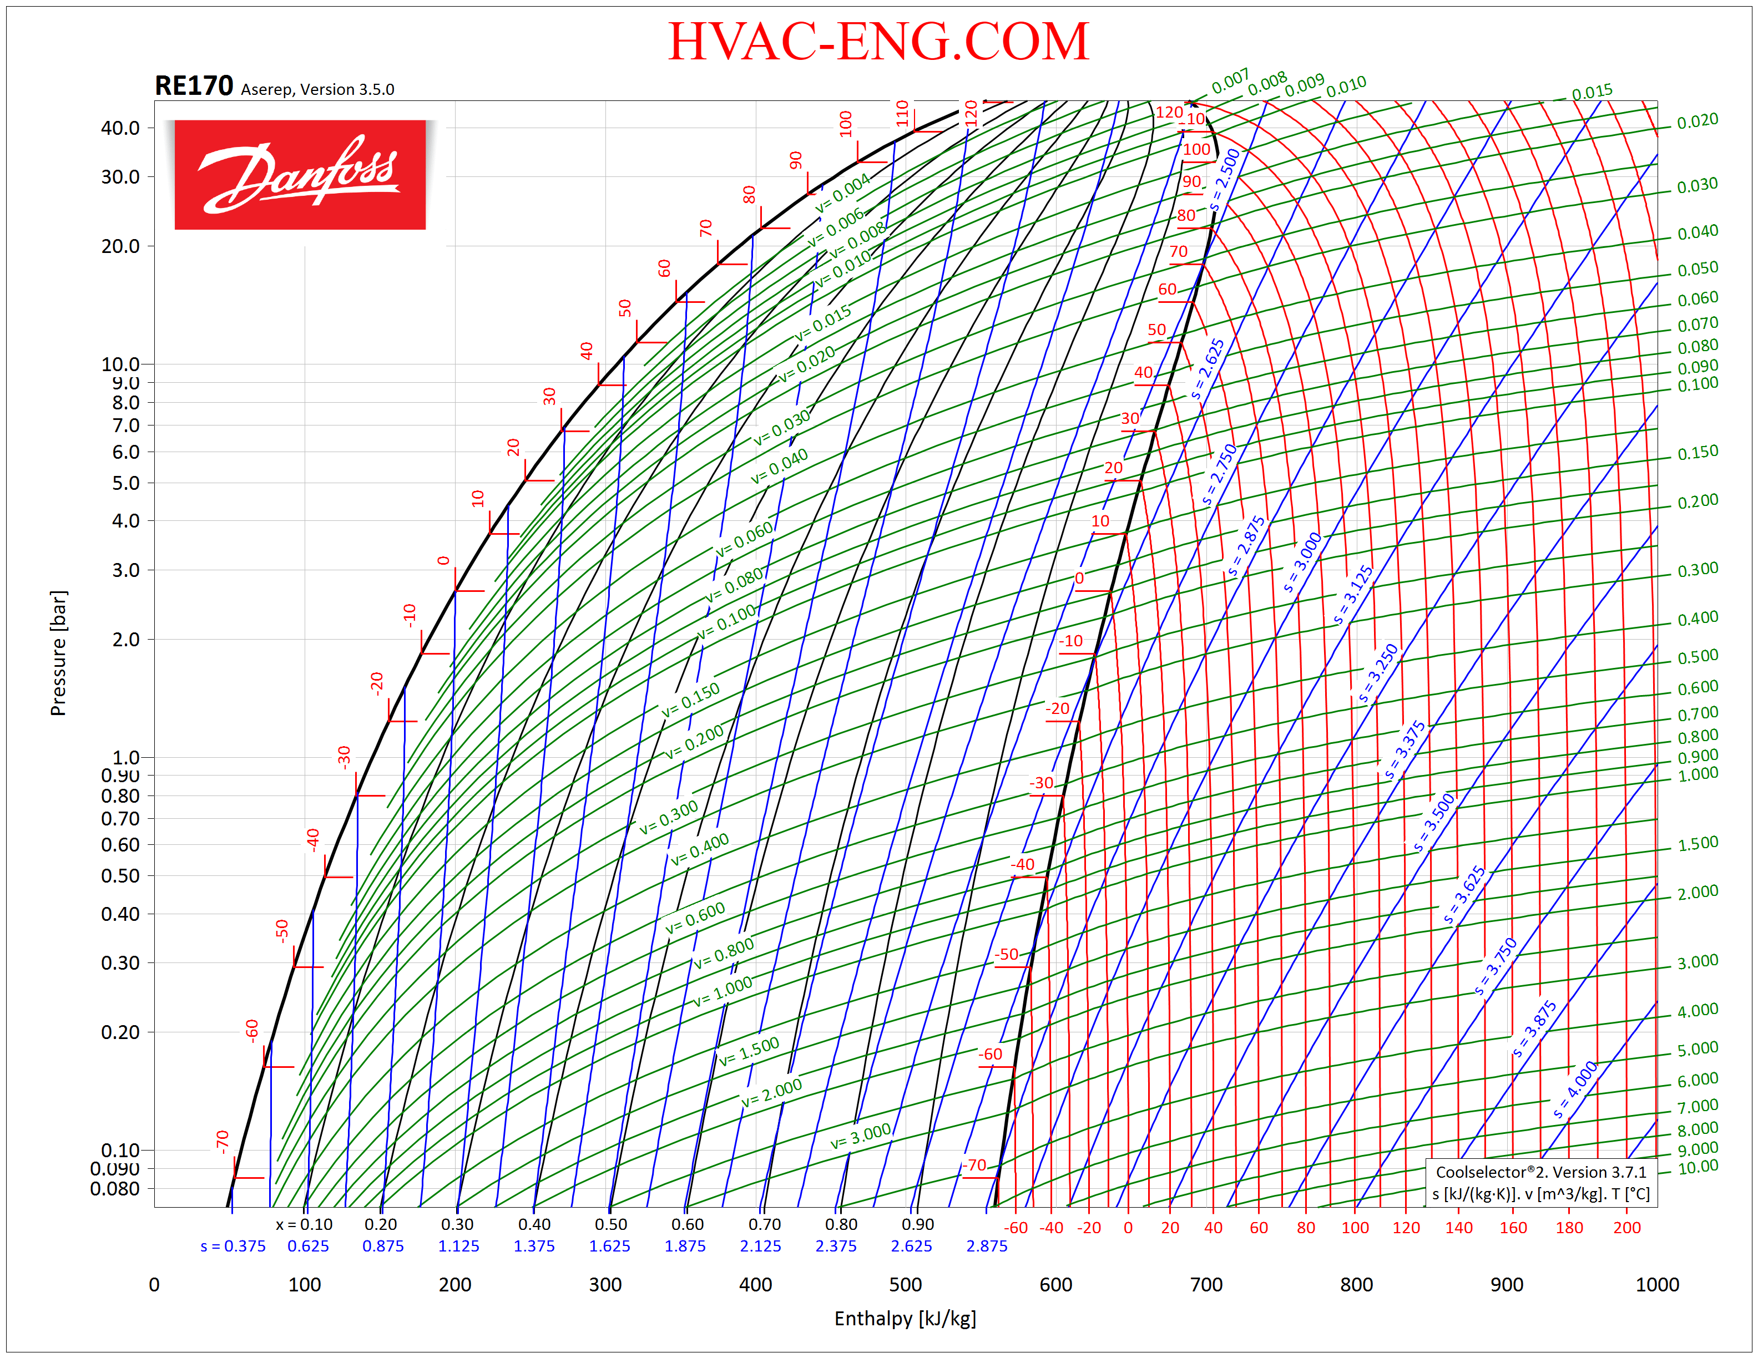Click the 'v= 0.600' volume label

(695, 918)
